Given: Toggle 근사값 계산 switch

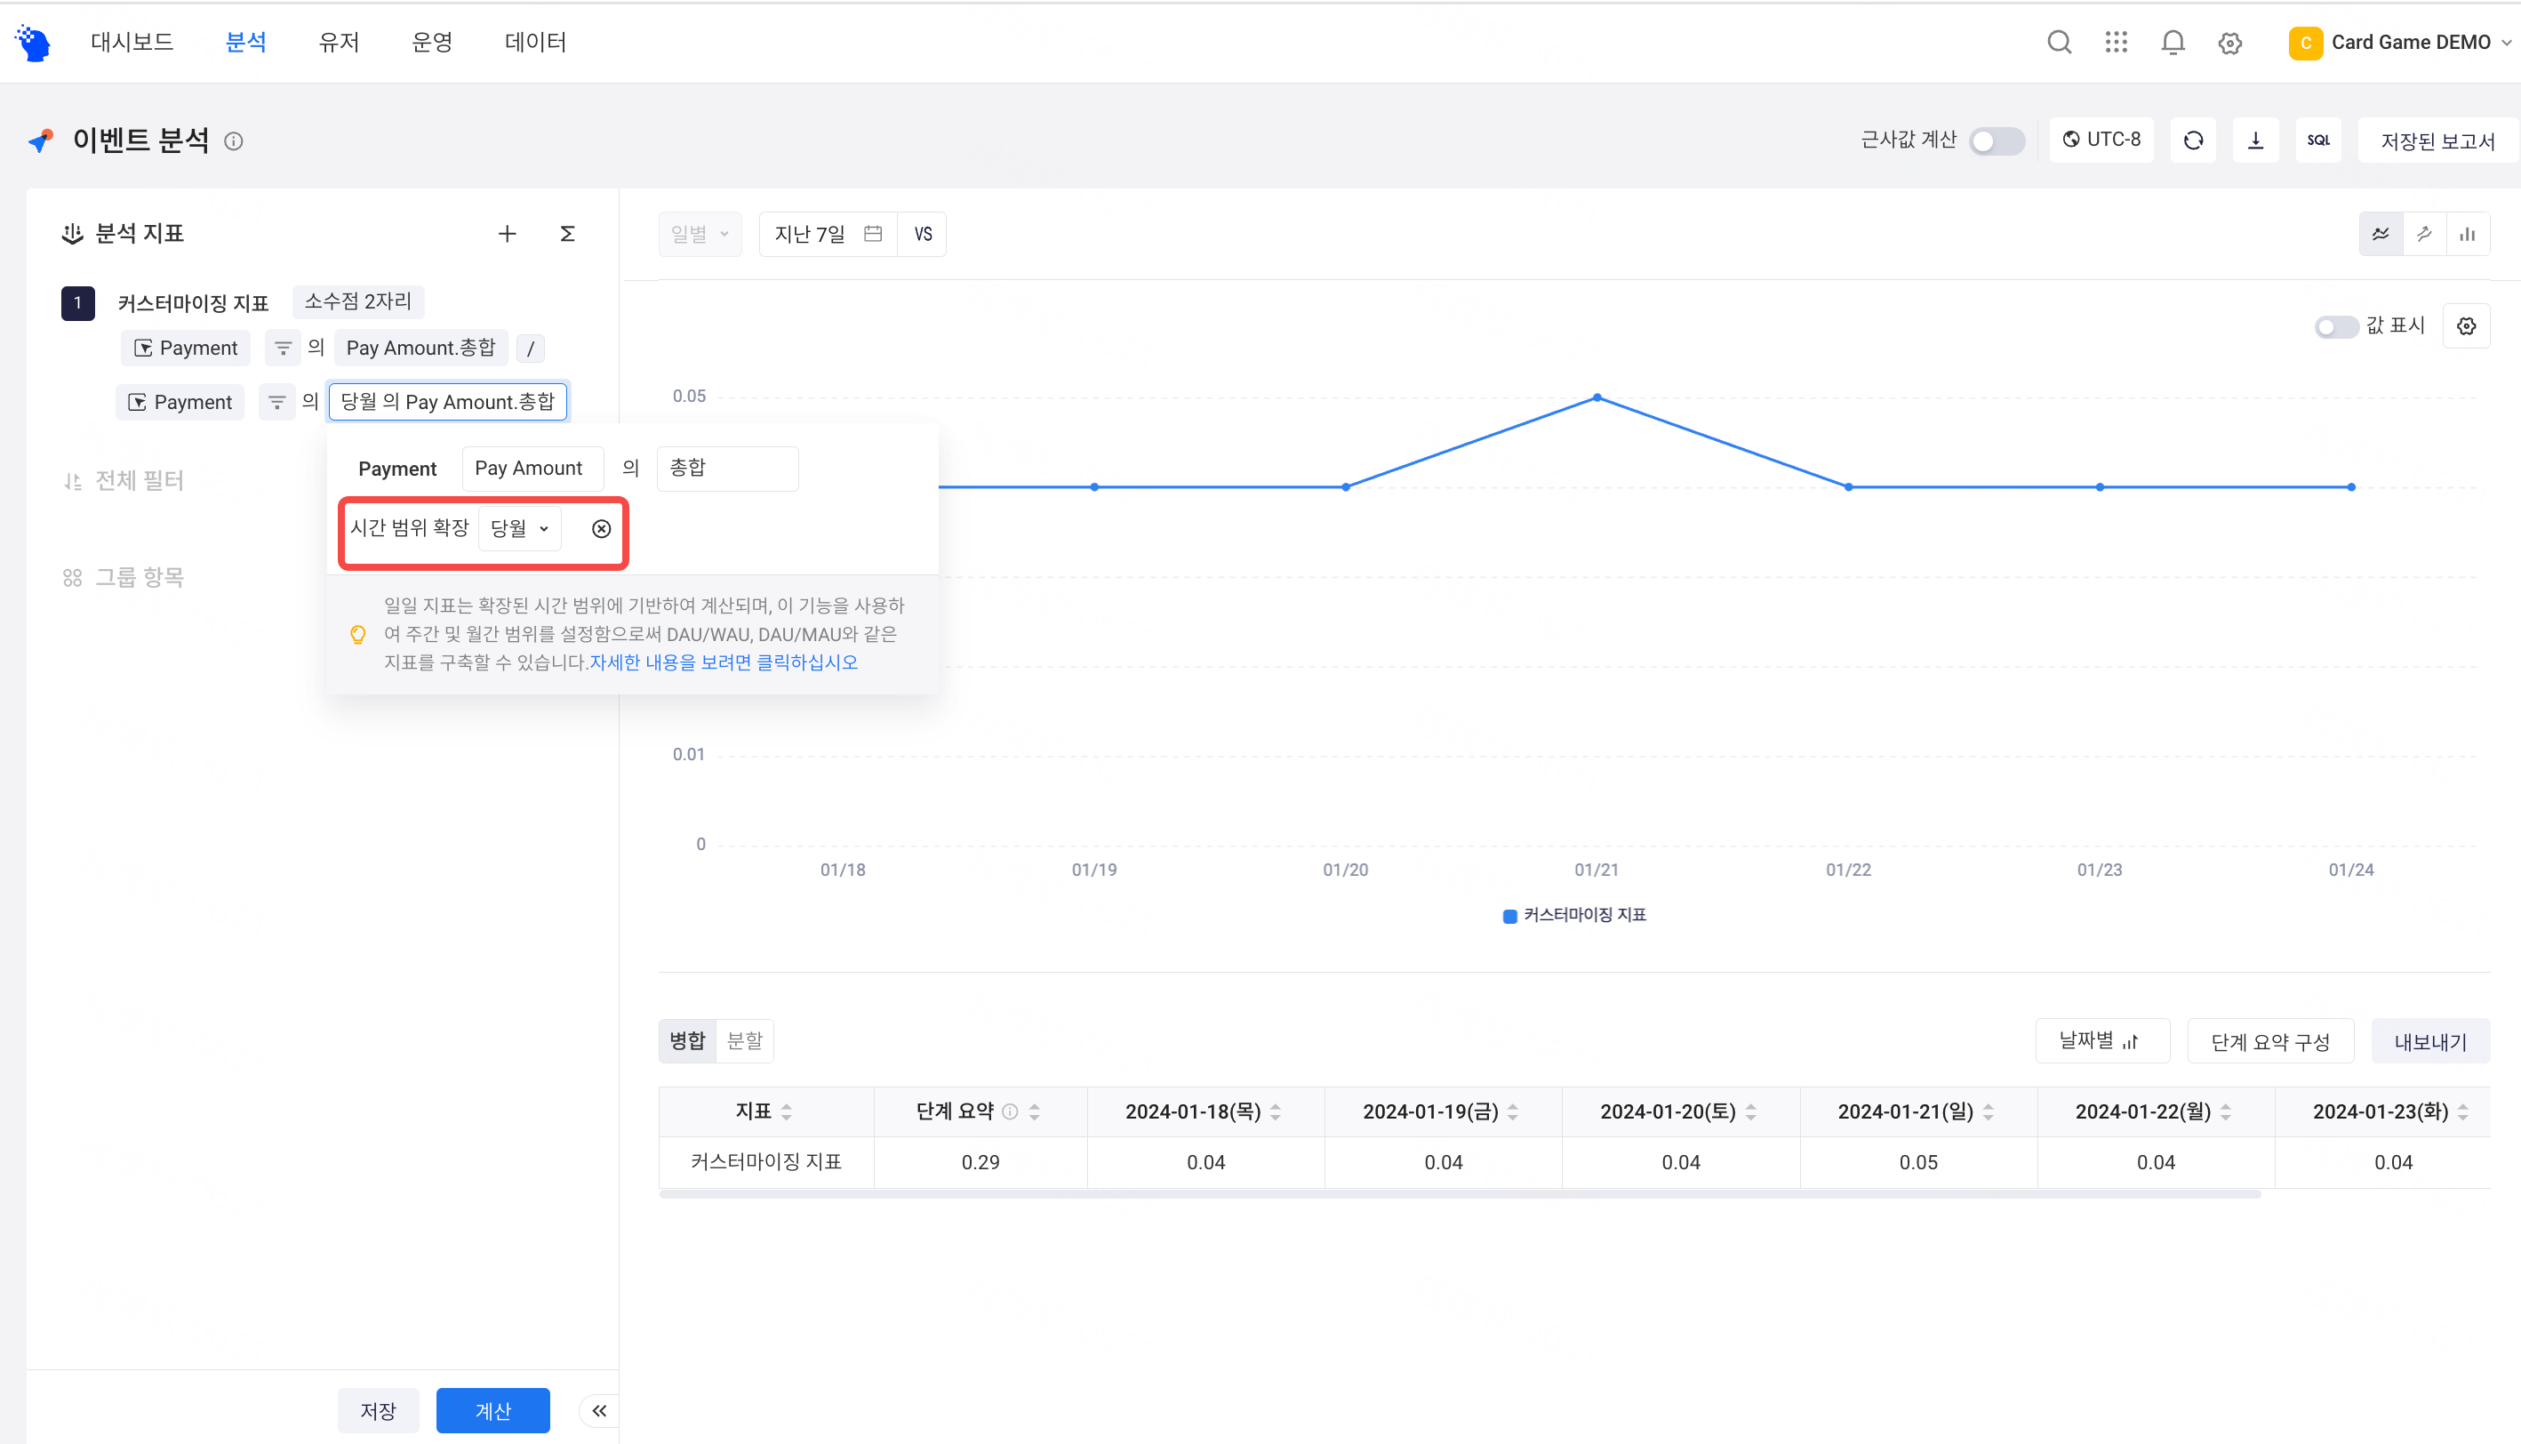Looking at the screenshot, I should [x=1997, y=140].
